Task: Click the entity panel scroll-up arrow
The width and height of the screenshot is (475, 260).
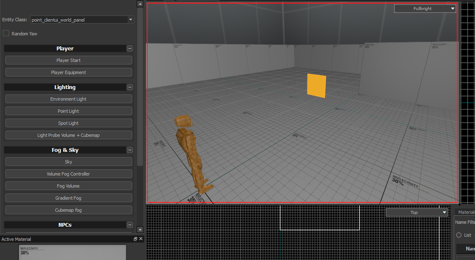Action: 140,4
